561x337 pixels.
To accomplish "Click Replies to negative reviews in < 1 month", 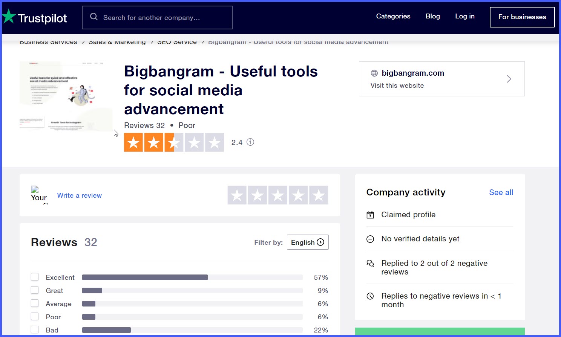I will (x=441, y=300).
